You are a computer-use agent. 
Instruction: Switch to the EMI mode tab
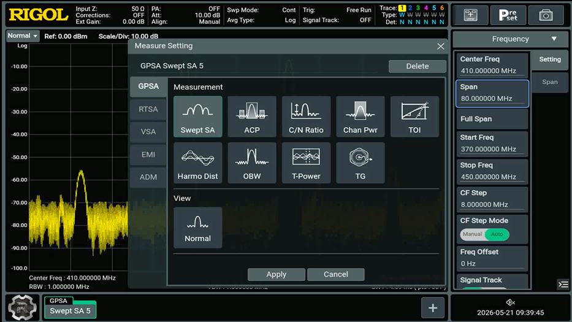(x=148, y=155)
